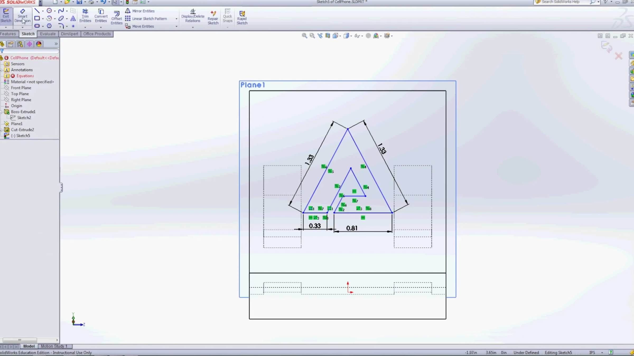Image resolution: width=634 pixels, height=356 pixels.
Task: Open the Rectangle tool dropdown arrow
Action: click(43, 19)
